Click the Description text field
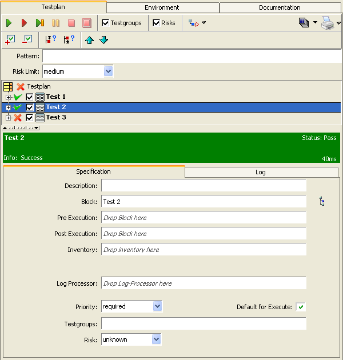The width and height of the screenshot is (343, 360). pos(204,186)
